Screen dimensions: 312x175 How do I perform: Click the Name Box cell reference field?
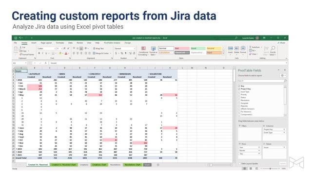(19, 63)
